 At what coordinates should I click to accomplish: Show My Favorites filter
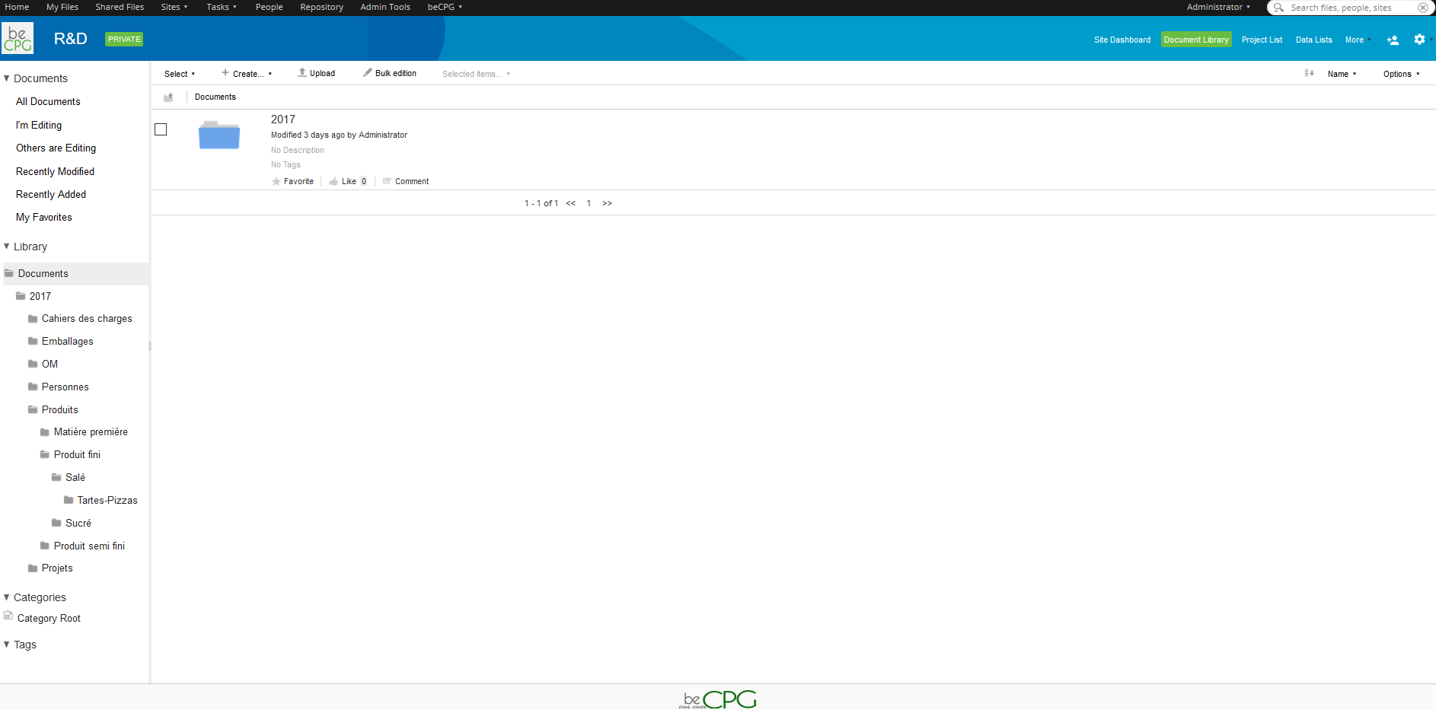[x=44, y=217]
